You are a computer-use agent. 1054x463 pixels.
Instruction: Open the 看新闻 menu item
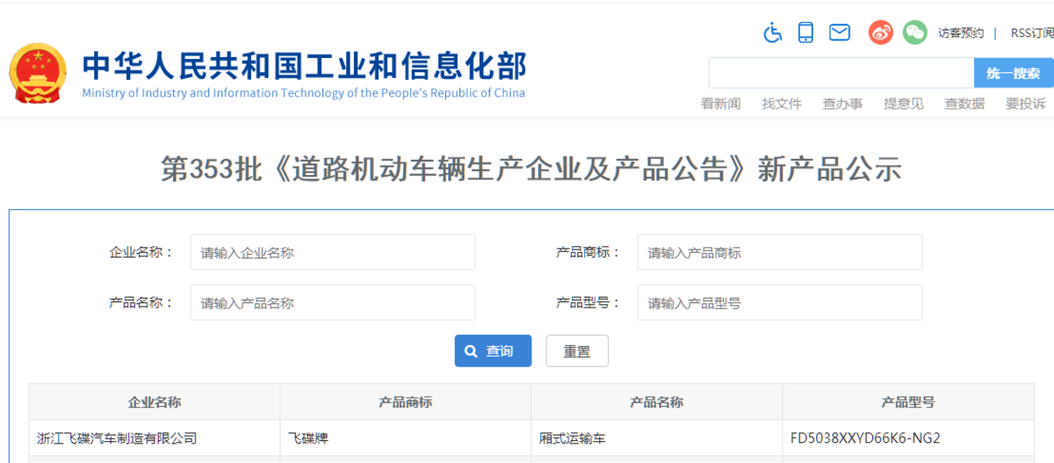click(x=721, y=104)
